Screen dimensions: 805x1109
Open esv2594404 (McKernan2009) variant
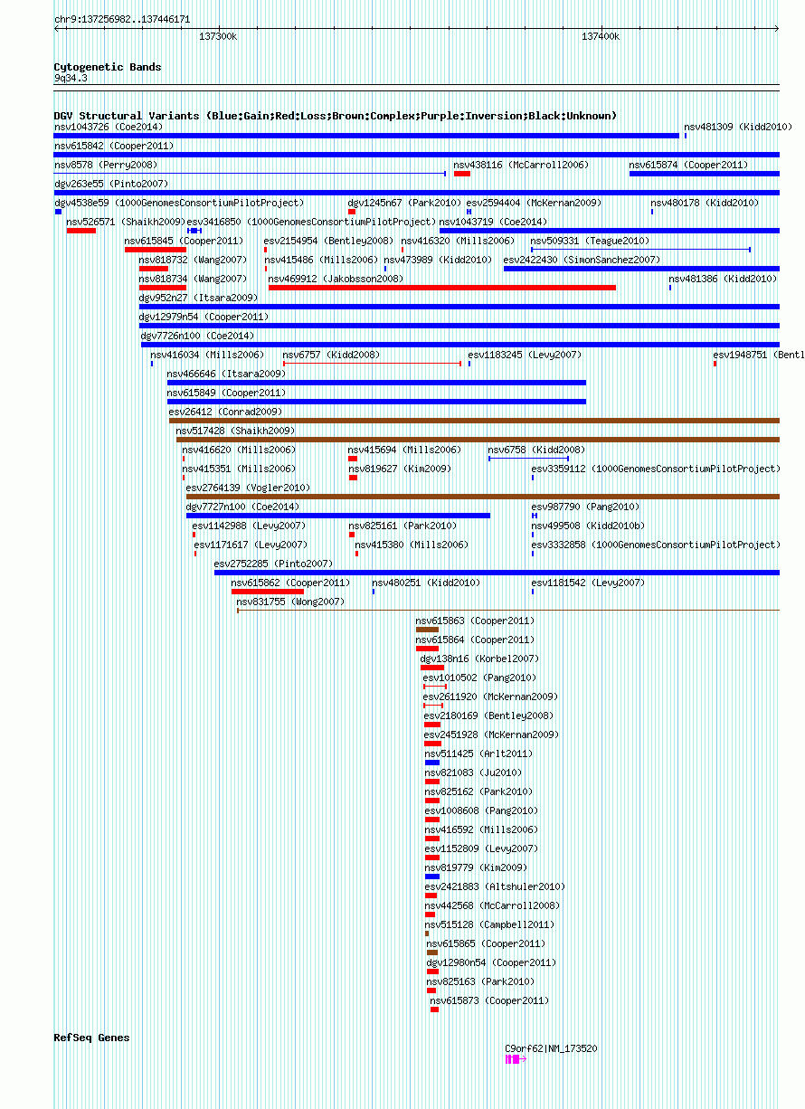click(535, 204)
